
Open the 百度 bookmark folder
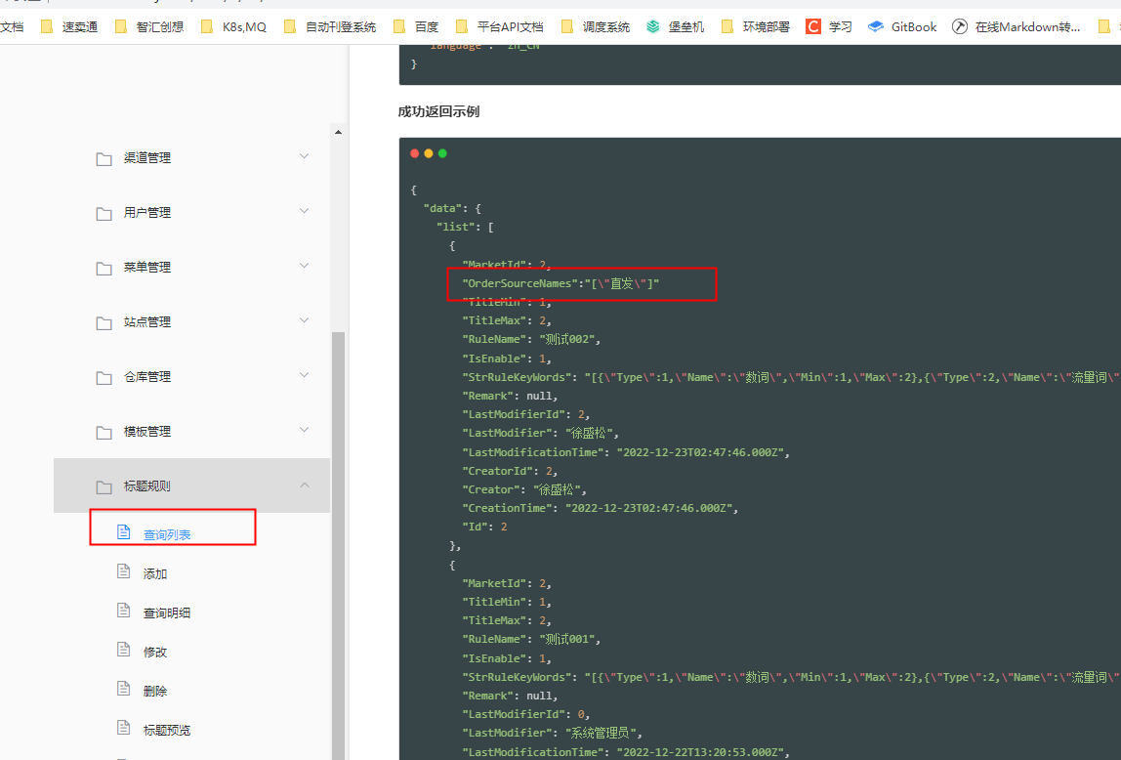(415, 27)
